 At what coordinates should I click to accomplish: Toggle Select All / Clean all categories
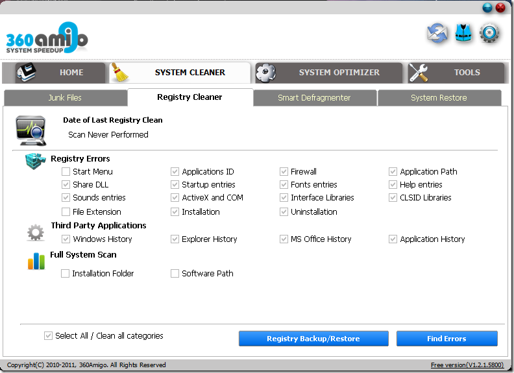(x=48, y=335)
